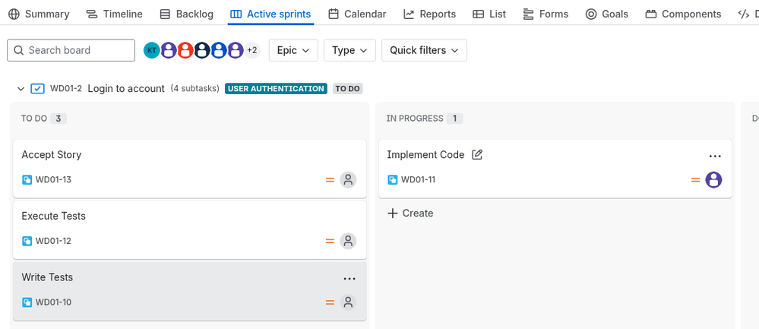Viewport: 759px width, 329px height.
Task: Open the more actions menu on Write Tests card
Action: coord(349,279)
